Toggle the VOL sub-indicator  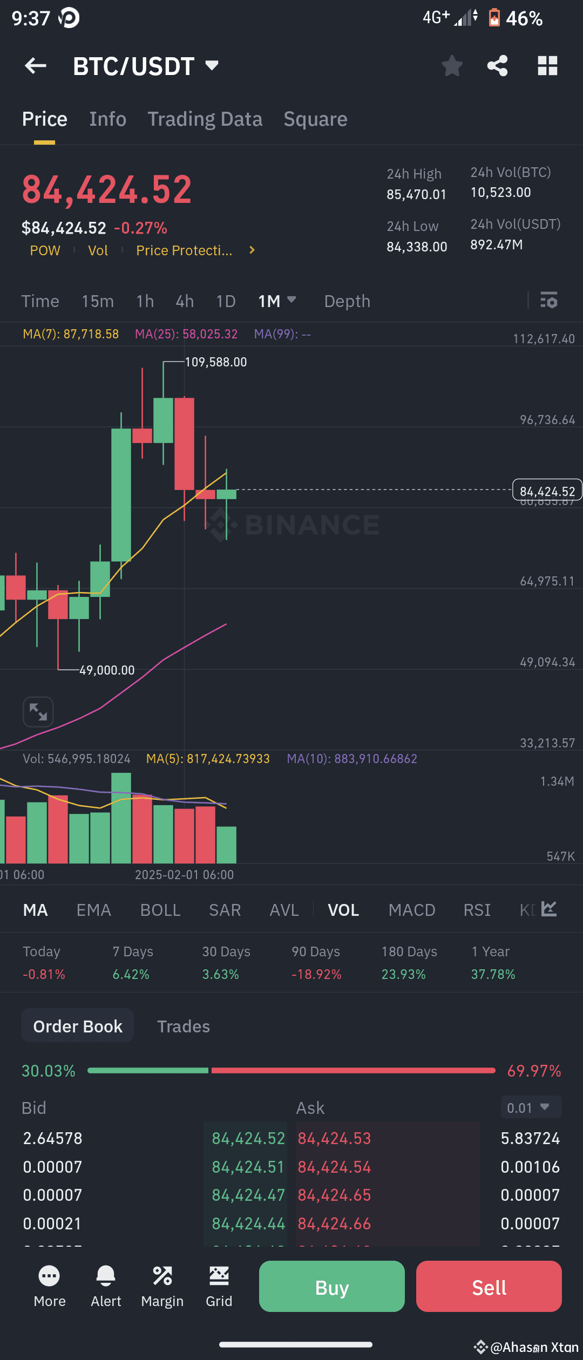pos(343,910)
